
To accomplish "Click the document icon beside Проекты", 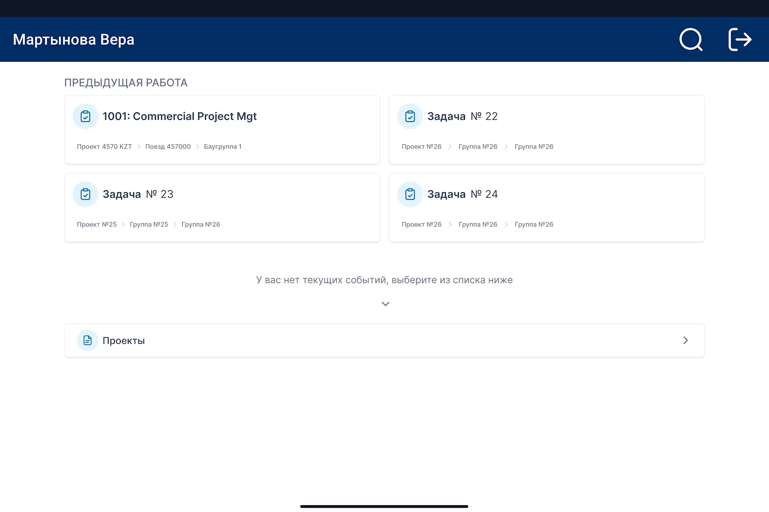I will tap(87, 340).
